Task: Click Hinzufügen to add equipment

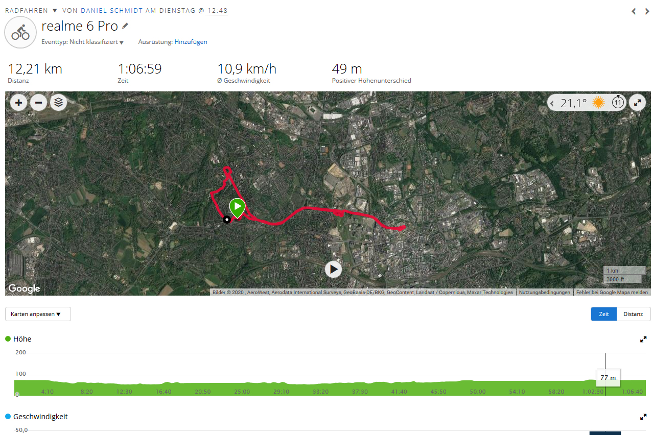Action: 191,42
